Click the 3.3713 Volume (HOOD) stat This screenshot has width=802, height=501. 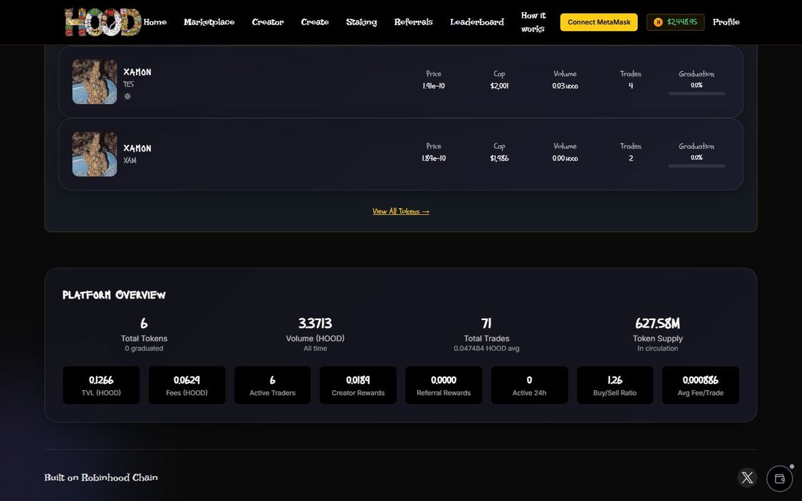315,334
